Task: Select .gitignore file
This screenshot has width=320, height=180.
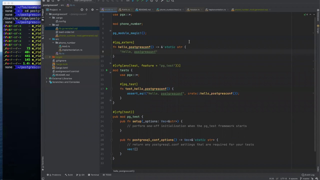Action: (61, 60)
